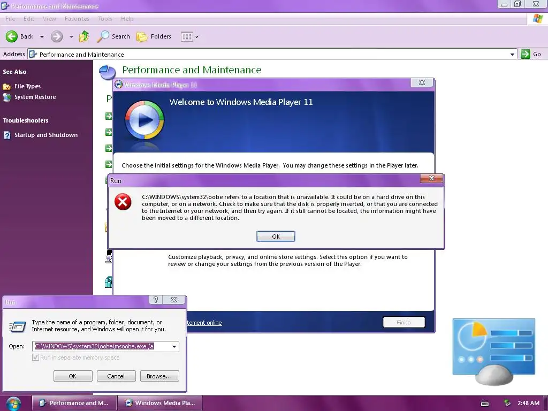The image size is (548, 411).
Task: Open the Help menu
Action: (x=127, y=19)
